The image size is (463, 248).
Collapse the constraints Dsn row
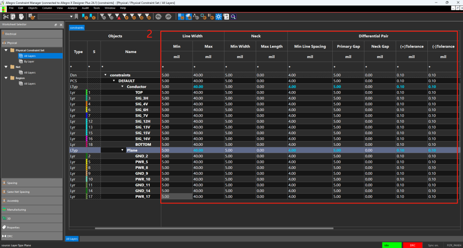[x=105, y=75]
